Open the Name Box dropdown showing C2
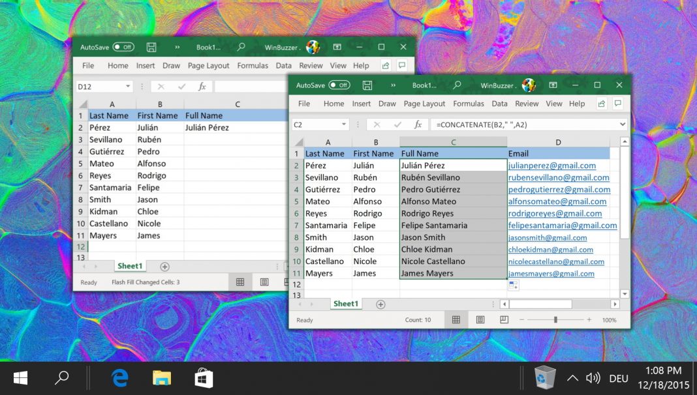 [345, 124]
